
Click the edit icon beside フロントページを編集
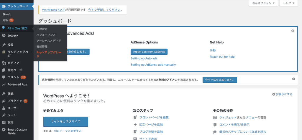135,117
